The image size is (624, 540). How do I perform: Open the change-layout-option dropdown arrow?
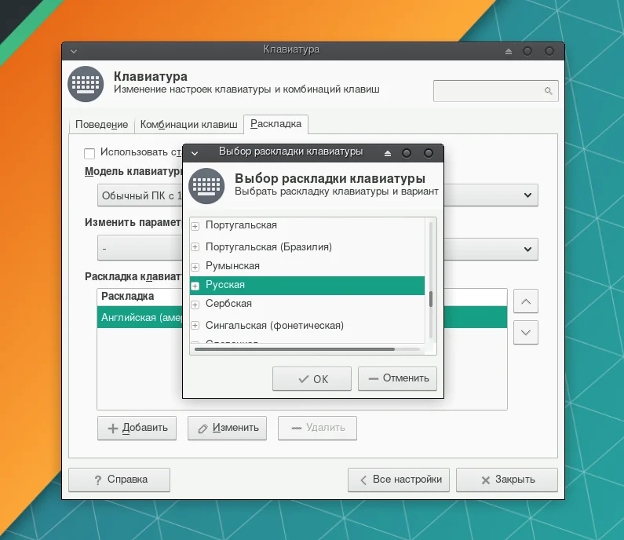527,249
